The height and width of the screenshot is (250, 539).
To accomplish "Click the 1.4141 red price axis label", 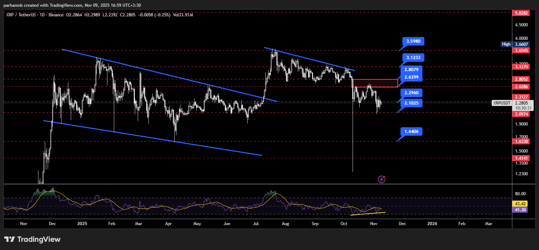I will (520, 158).
